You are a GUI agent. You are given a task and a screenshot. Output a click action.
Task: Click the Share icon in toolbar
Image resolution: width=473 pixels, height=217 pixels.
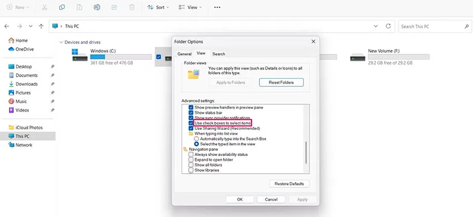114,8
